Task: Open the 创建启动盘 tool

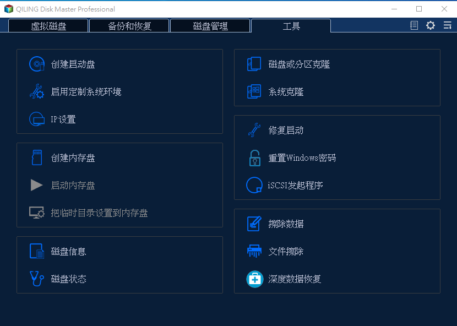Action: [73, 64]
